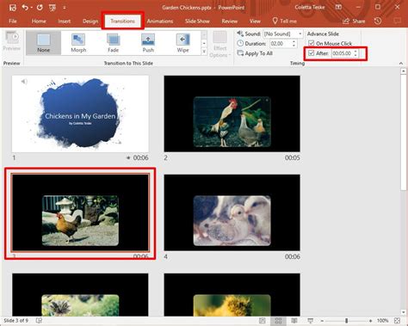Viewport: 408px width, 326px height.
Task: Select the None transition
Action: click(x=43, y=42)
